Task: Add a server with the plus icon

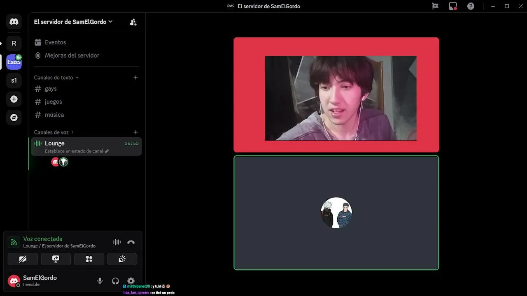Action: [14, 99]
